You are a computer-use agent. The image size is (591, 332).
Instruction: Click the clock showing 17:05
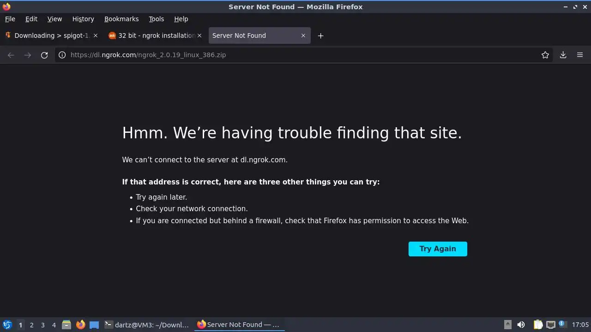[x=580, y=325]
